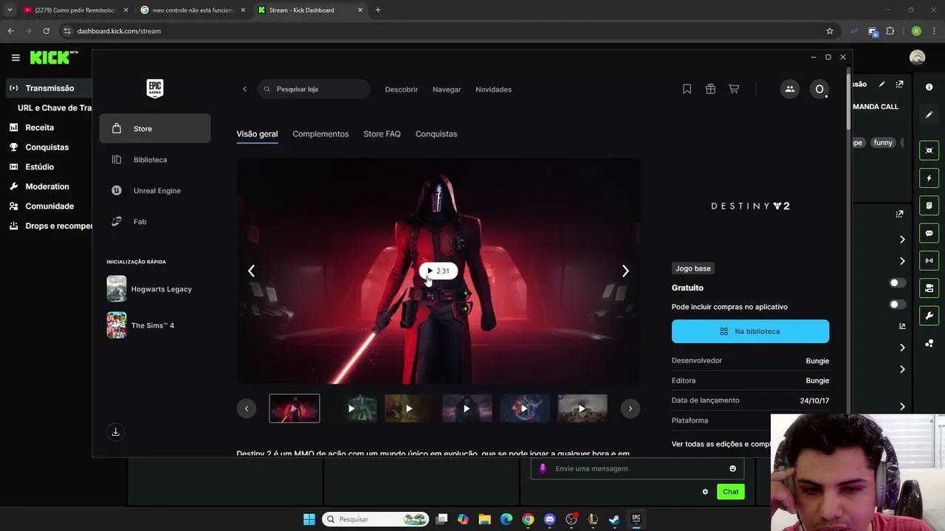945x531 pixels.
Task: Click document icon in Kick right toolbar
Action: (x=929, y=206)
